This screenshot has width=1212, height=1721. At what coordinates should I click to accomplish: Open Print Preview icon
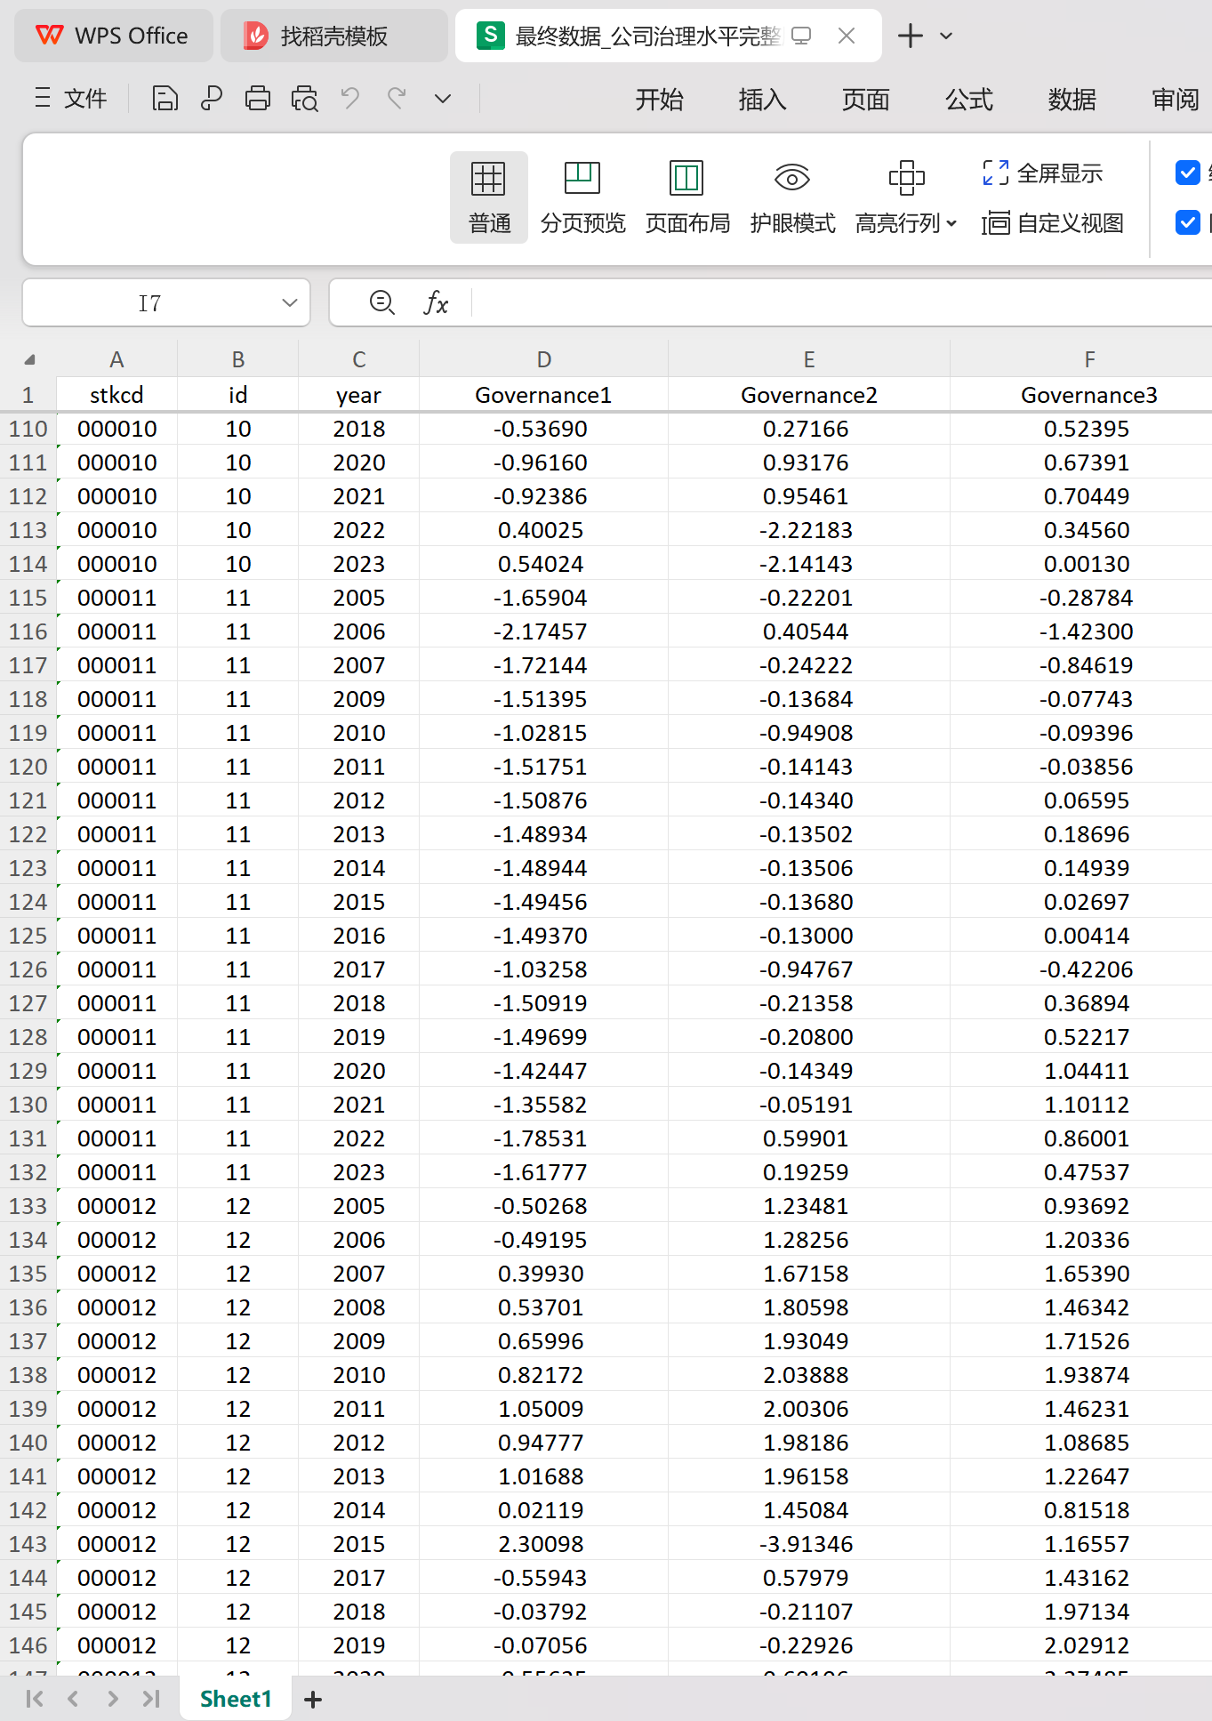click(304, 98)
